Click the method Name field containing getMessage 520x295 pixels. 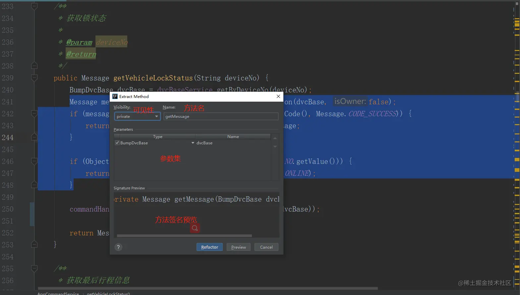point(221,116)
